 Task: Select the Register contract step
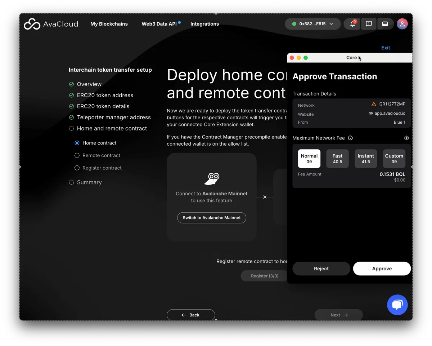[98, 168]
